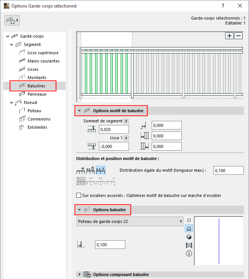Zoom out the railing preview with minus
This screenshot has width=249, height=279.
238,36
